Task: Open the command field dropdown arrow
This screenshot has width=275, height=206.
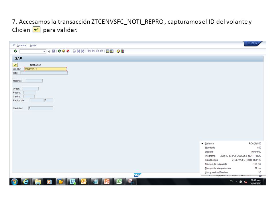Action: (44, 51)
